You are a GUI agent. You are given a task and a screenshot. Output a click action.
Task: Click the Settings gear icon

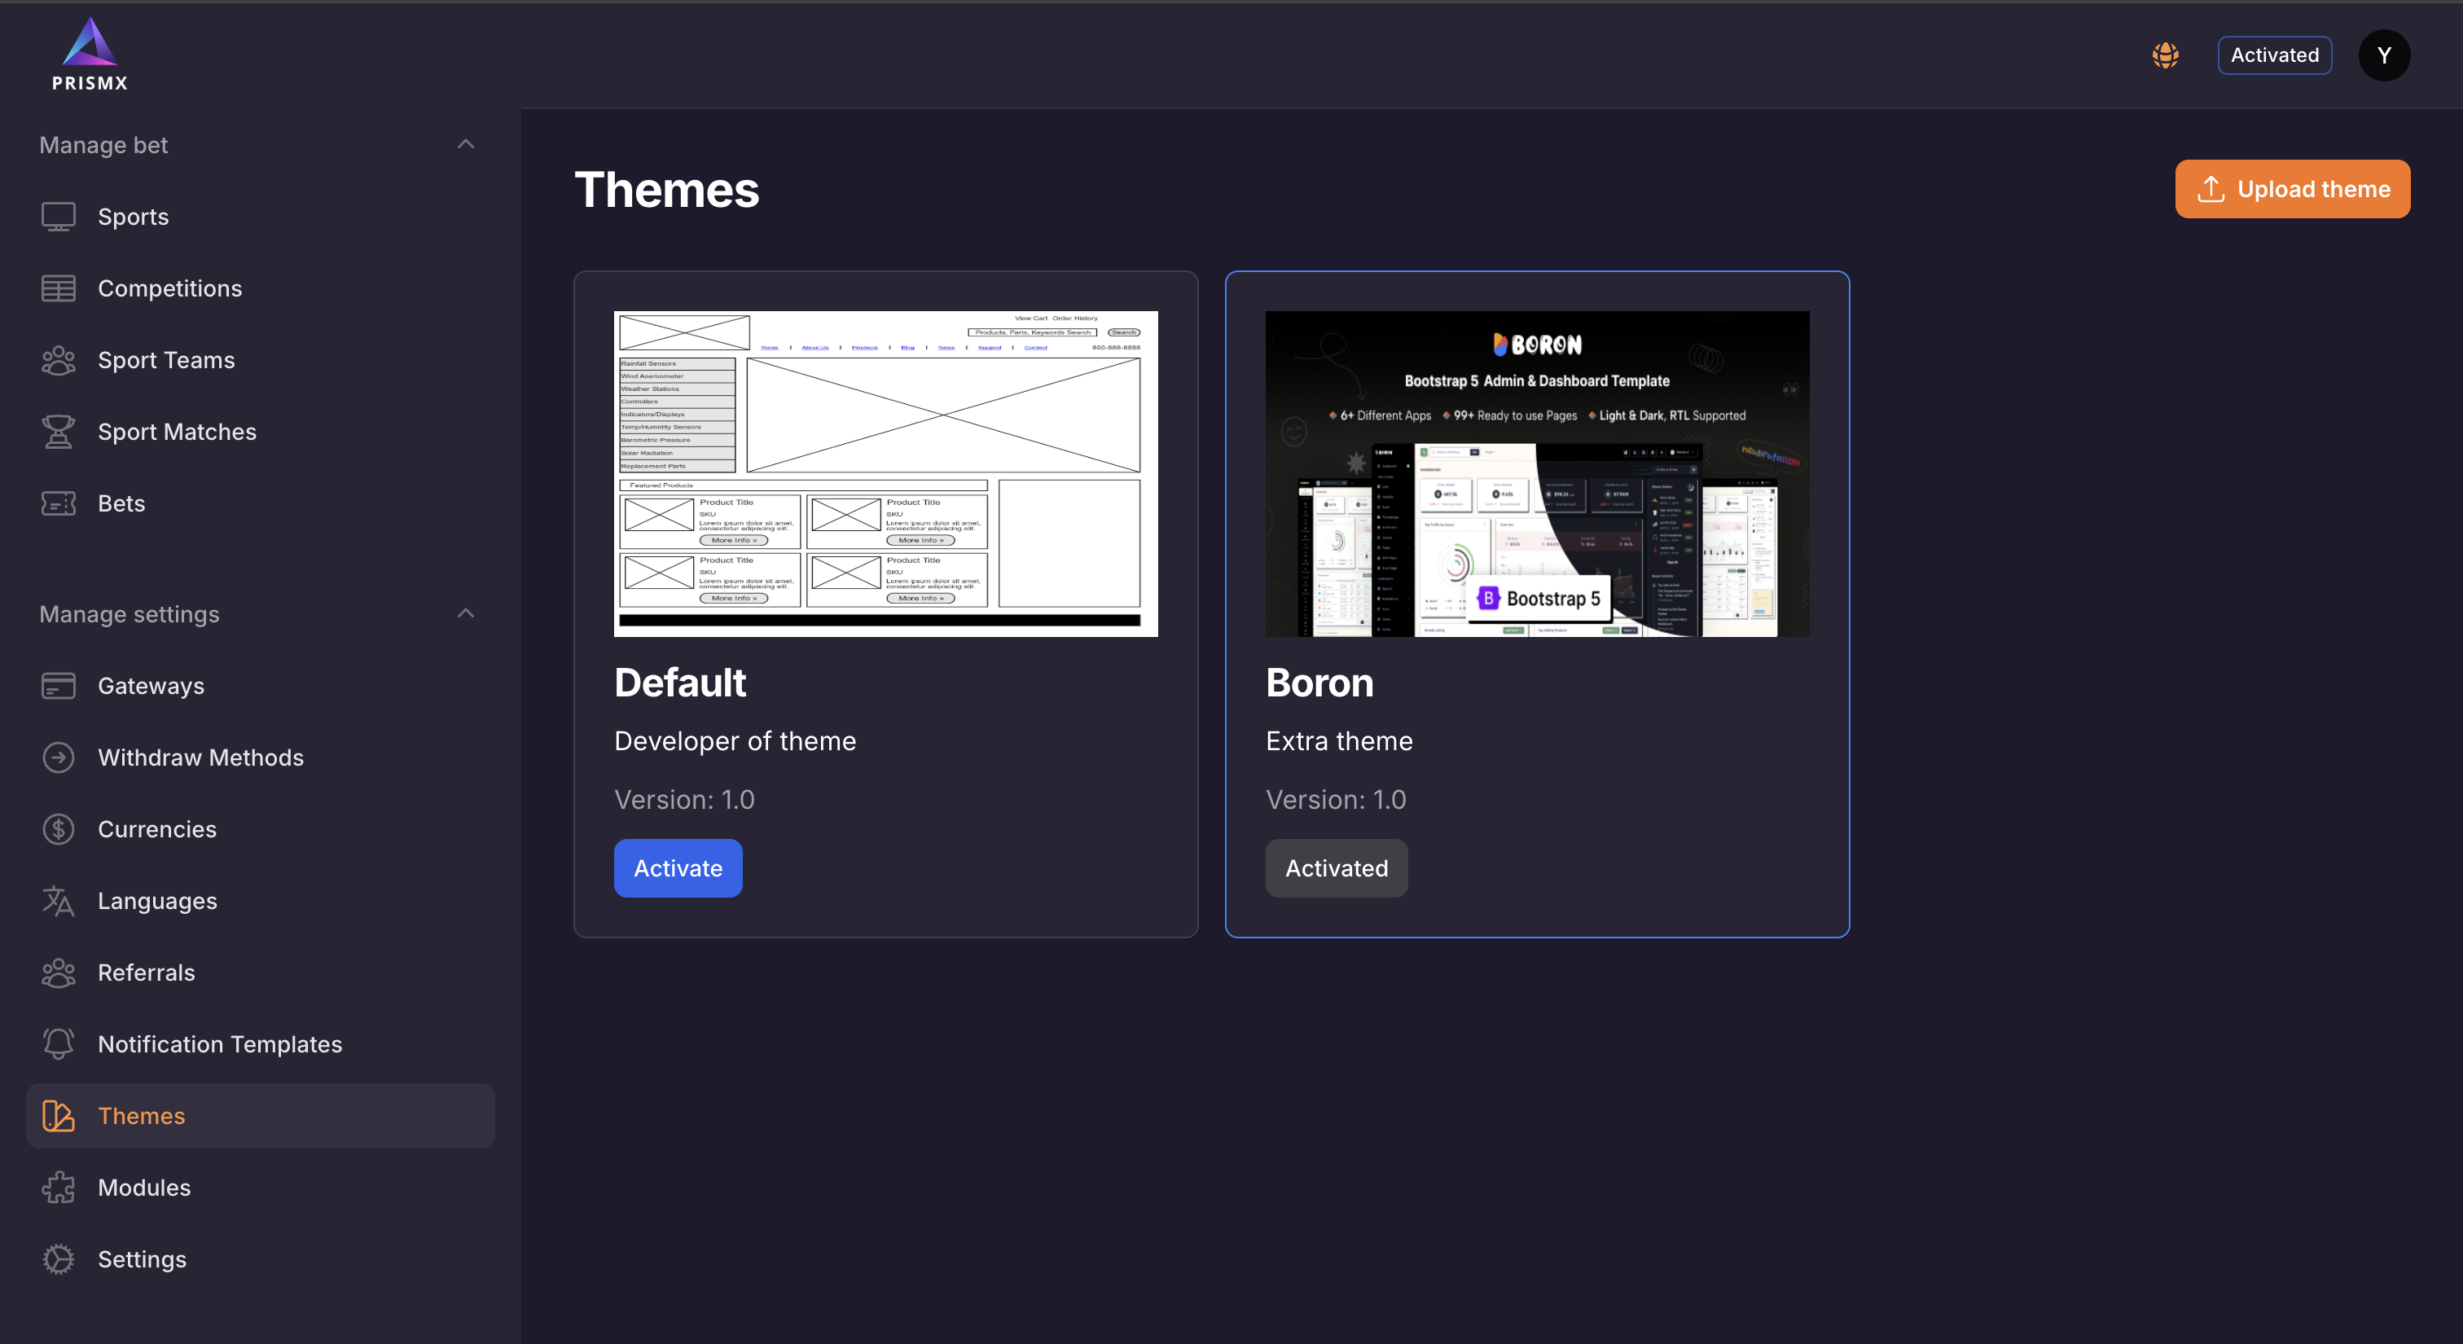(59, 1259)
